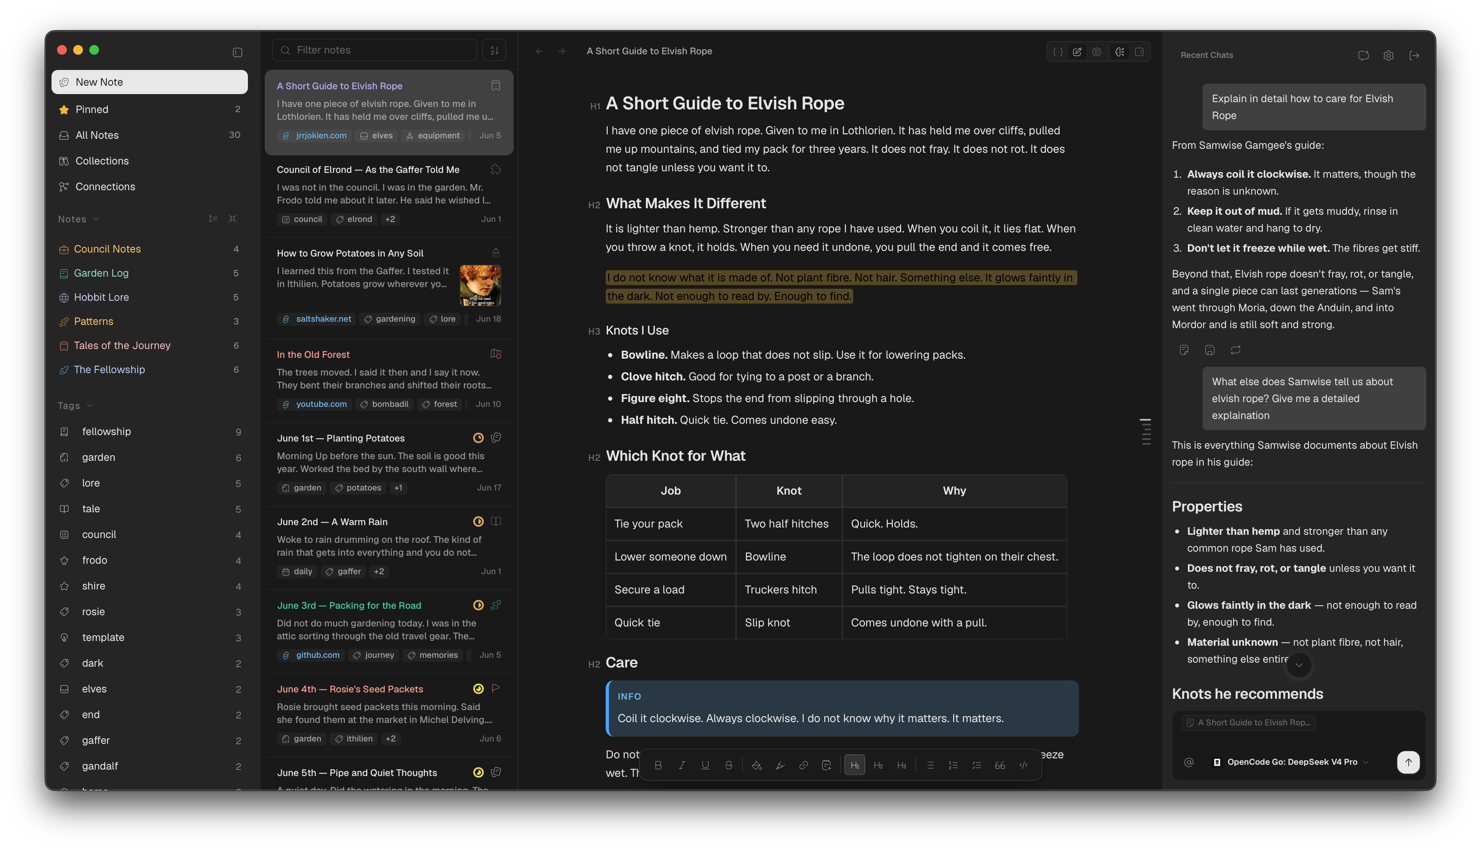This screenshot has width=1481, height=850.
Task: Click the exit chat panel arrow icon
Action: (1414, 55)
